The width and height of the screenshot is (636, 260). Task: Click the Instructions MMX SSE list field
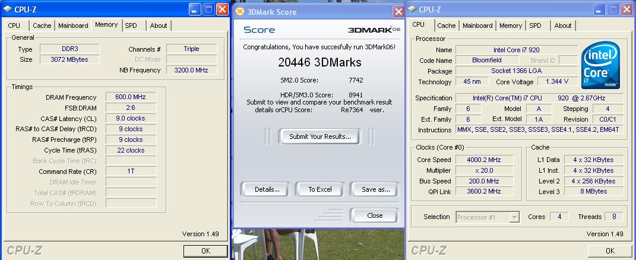coord(539,130)
